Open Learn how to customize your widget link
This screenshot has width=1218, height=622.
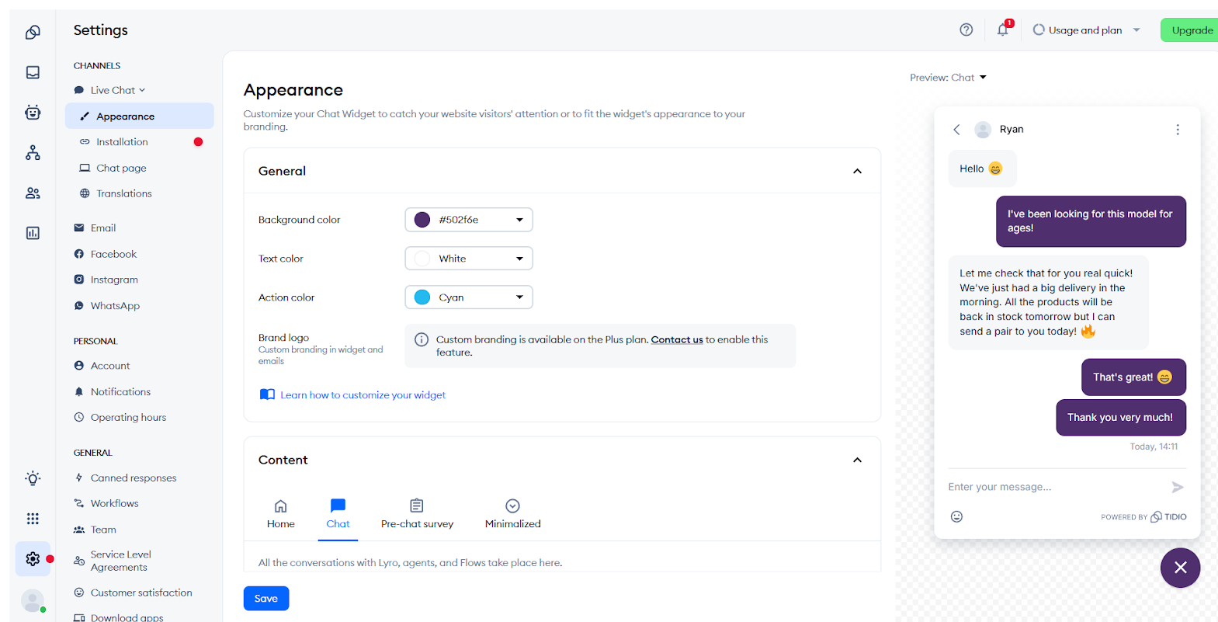click(363, 395)
